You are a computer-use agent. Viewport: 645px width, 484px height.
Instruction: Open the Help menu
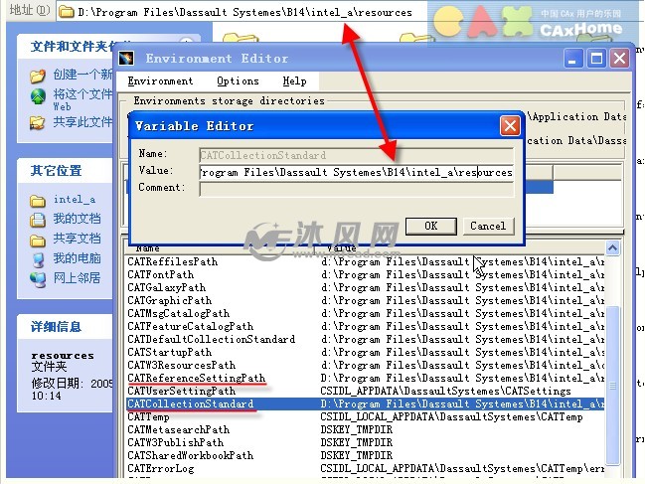click(294, 81)
